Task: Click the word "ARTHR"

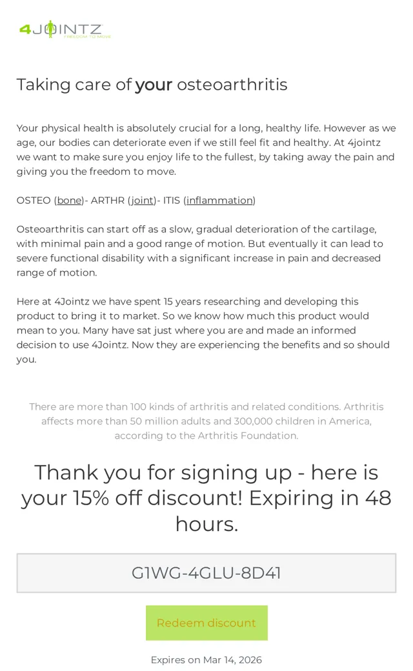Action: [x=107, y=200]
